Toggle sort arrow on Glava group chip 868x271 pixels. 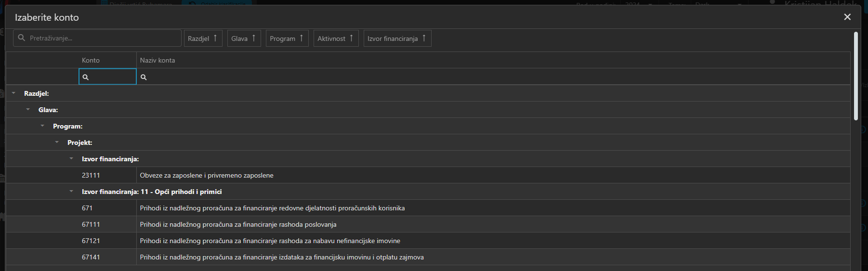click(x=254, y=38)
